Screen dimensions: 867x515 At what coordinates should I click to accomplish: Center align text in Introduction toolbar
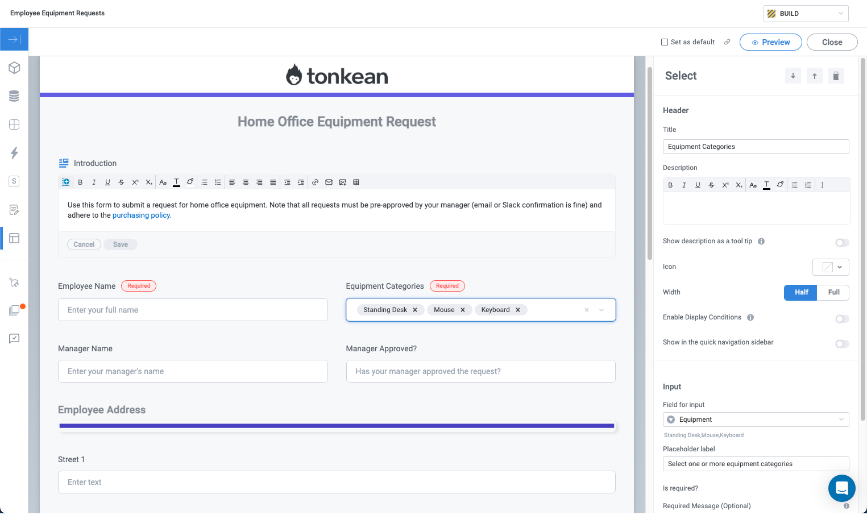(246, 182)
